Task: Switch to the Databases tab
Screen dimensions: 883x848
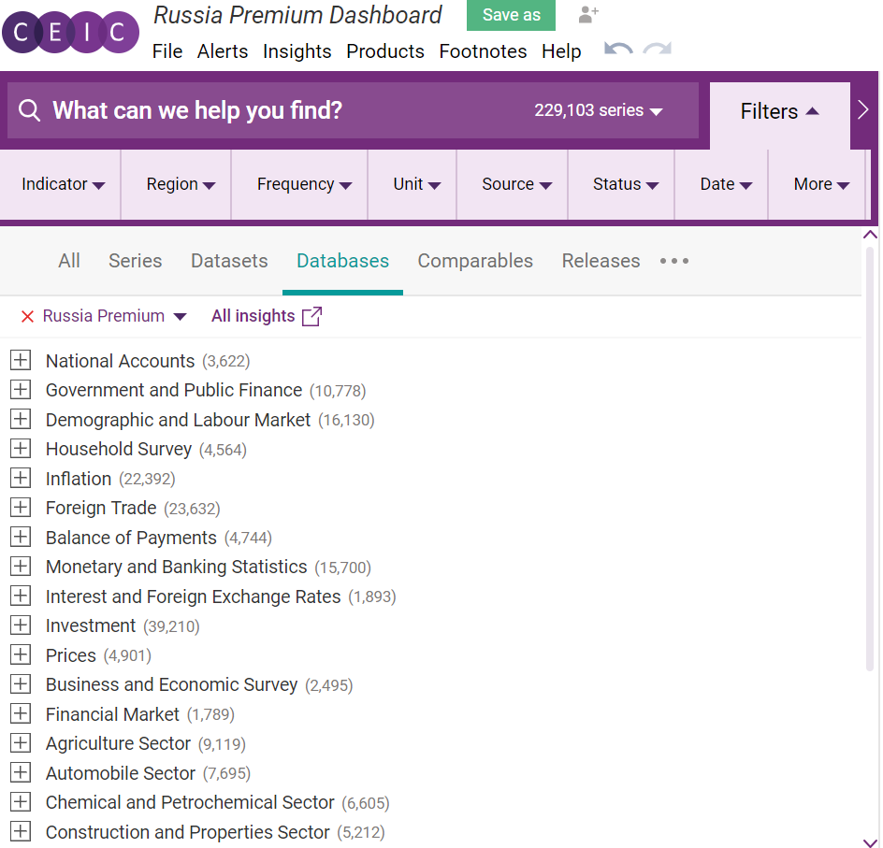Action: [x=342, y=261]
